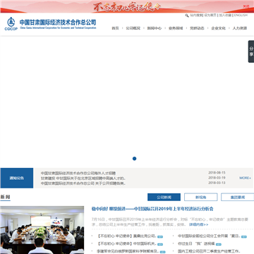This screenshot has height=254, width=254.
Task: Open headline about 2019年上半年经济运行分析会
Action: coord(152,209)
